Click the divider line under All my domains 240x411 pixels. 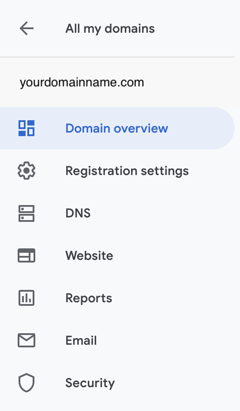[117, 57]
